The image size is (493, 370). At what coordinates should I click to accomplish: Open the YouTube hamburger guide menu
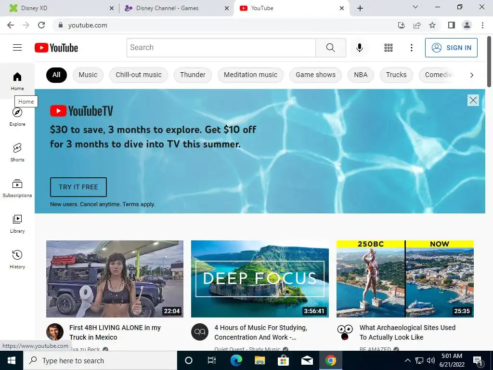tap(17, 48)
